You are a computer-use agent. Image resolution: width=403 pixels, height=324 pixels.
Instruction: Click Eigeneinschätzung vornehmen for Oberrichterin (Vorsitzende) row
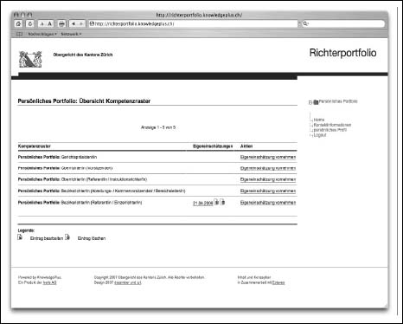pyautogui.click(x=268, y=168)
